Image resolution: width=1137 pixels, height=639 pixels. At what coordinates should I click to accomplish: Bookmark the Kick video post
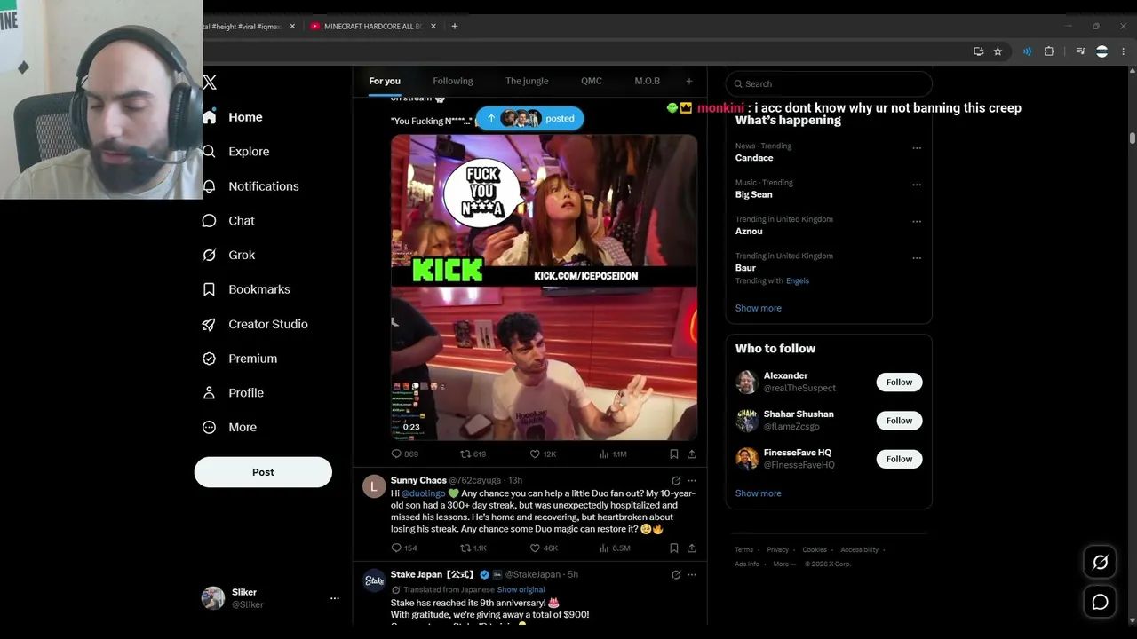[x=674, y=454]
